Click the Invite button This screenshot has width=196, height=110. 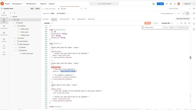160,4
